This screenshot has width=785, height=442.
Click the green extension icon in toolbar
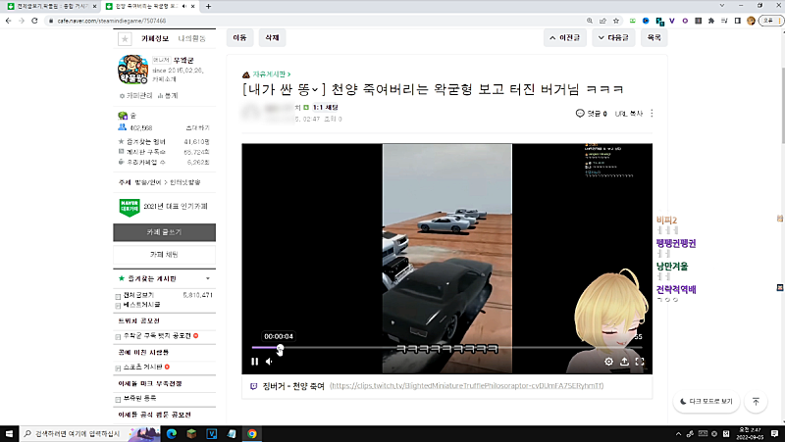pos(632,21)
